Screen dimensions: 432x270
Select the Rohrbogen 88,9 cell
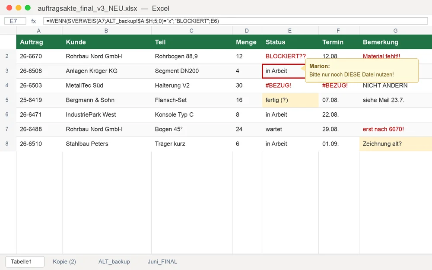(x=192, y=56)
